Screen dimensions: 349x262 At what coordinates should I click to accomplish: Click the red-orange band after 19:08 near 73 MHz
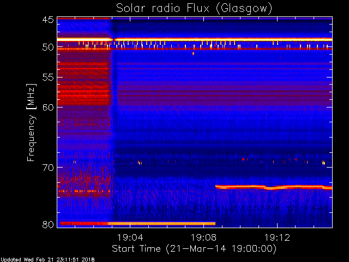pyautogui.click(x=274, y=187)
